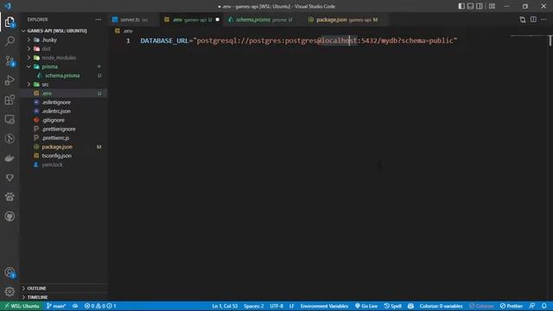This screenshot has width=553, height=311.
Task: Click DATABASE_URL in editor line 1
Action: click(164, 41)
